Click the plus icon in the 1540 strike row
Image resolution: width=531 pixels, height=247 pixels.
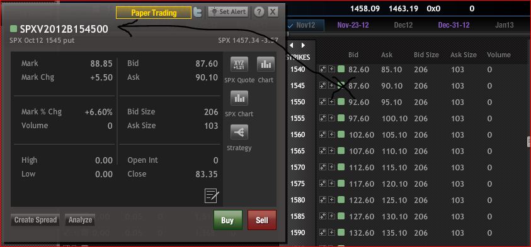pyautogui.click(x=331, y=69)
